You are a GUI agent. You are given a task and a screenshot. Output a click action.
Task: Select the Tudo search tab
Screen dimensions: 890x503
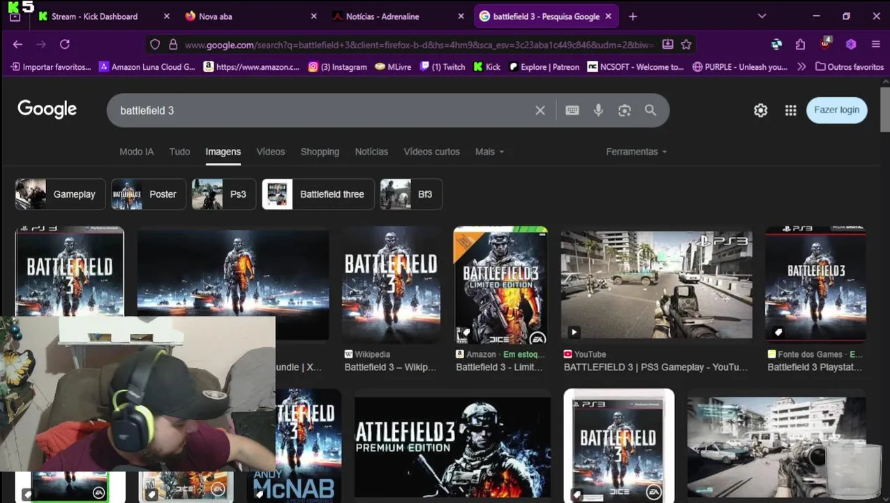coord(179,152)
